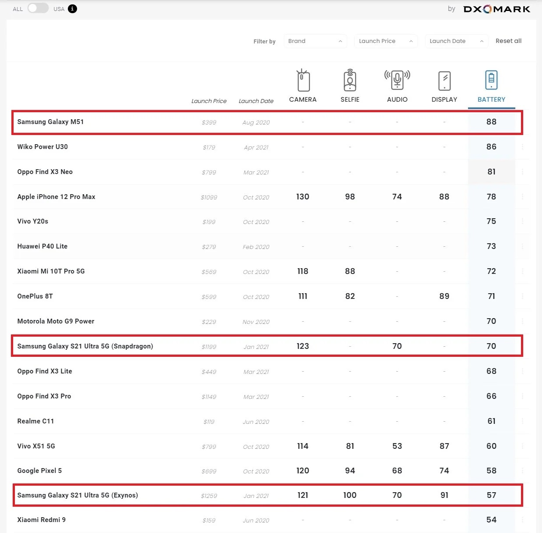Open Samsung Galaxy M51 entry
The height and width of the screenshot is (533, 542).
50,122
